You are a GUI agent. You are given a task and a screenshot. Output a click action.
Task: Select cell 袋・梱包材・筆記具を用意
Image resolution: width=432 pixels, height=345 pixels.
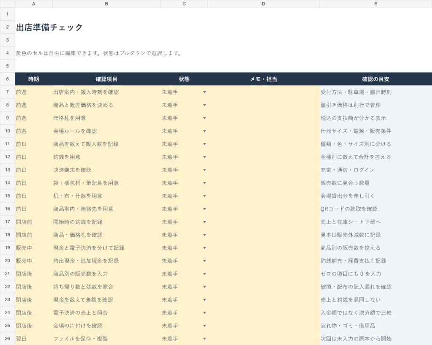tap(106, 183)
